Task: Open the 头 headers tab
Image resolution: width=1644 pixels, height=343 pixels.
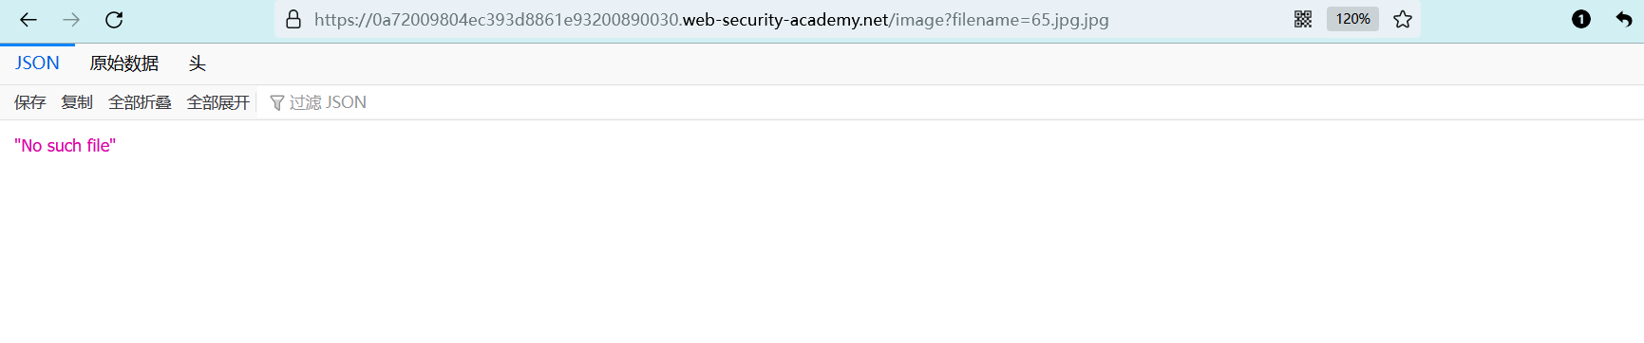Action: point(198,63)
